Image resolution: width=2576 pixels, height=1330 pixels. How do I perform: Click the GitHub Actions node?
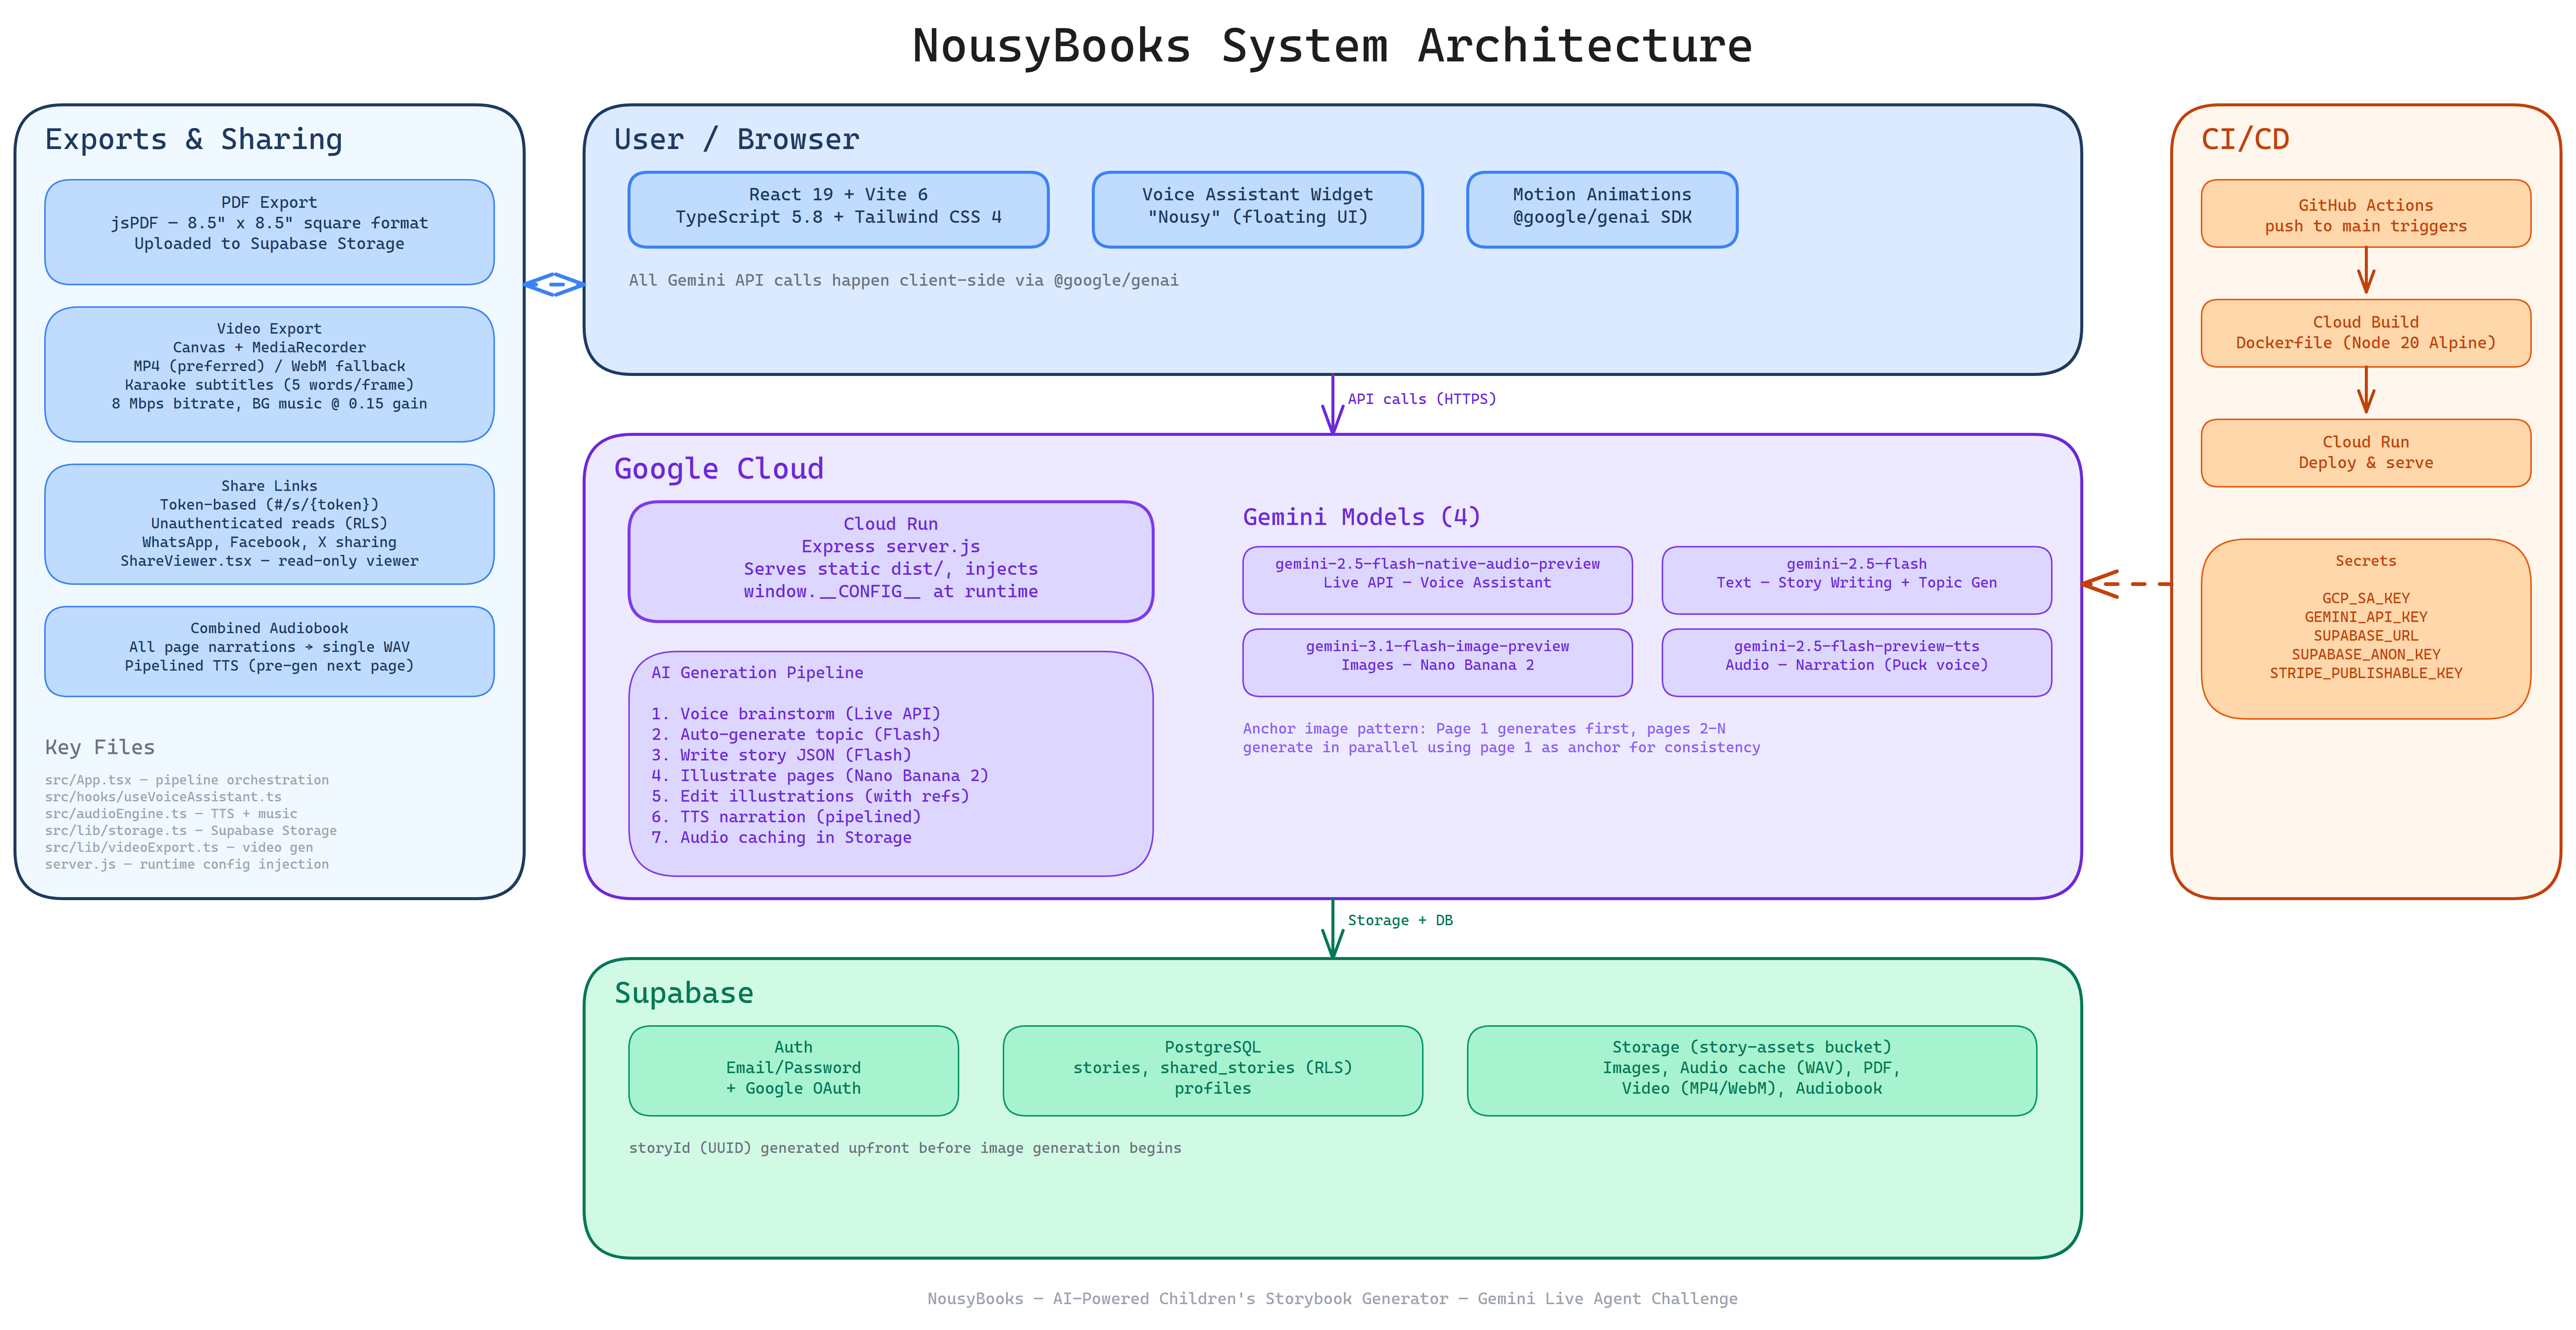(2365, 213)
